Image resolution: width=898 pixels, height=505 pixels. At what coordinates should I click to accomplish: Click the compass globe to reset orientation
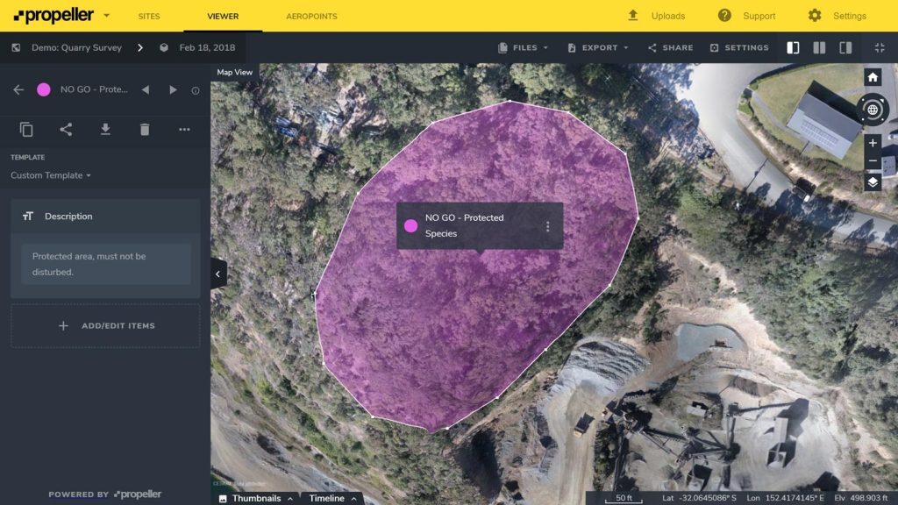[x=872, y=110]
